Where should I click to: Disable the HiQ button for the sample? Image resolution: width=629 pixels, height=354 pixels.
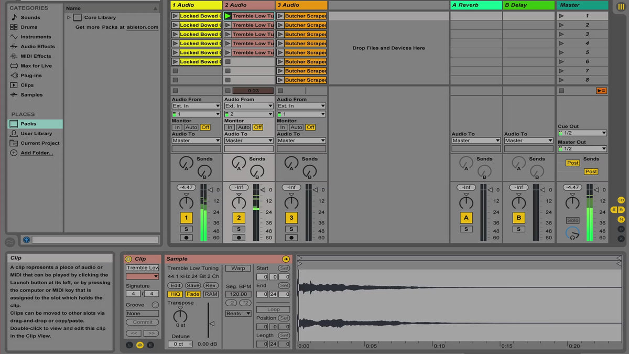pyautogui.click(x=175, y=294)
